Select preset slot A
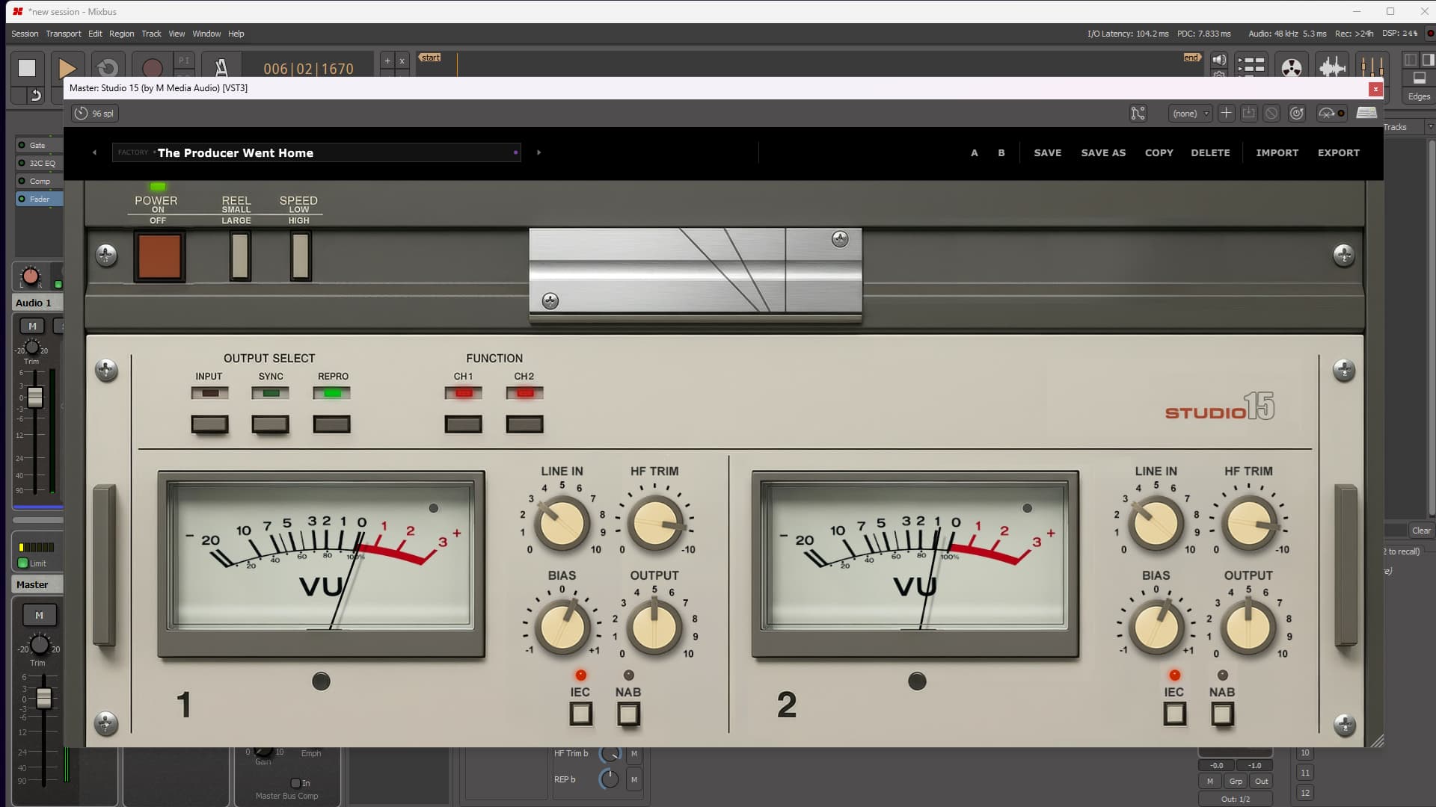 point(974,152)
